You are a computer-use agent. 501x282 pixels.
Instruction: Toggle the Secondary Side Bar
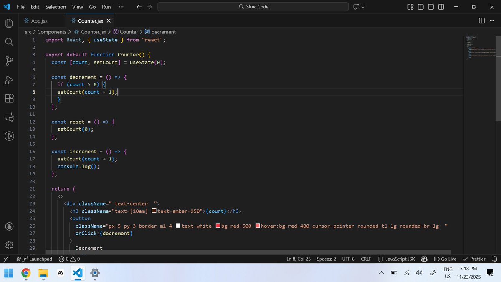pyautogui.click(x=441, y=7)
